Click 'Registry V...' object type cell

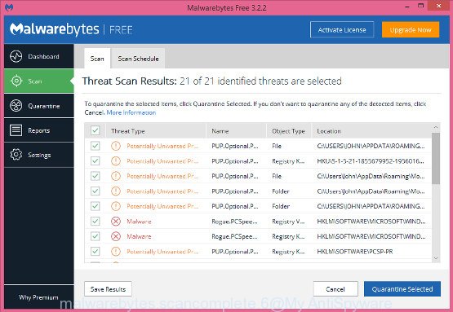click(x=288, y=221)
